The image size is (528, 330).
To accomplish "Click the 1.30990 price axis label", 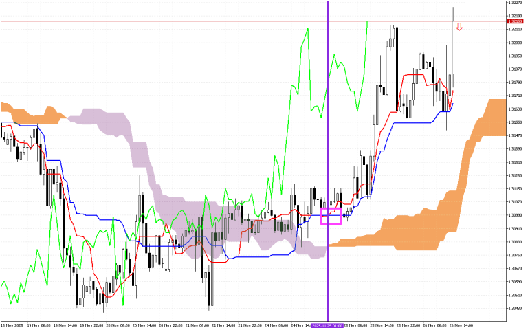I will (515, 215).
